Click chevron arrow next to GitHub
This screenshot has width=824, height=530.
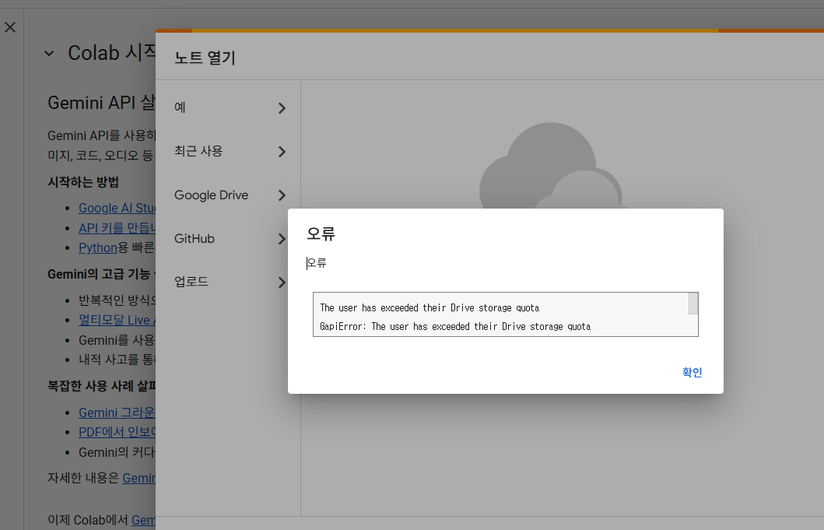point(282,239)
